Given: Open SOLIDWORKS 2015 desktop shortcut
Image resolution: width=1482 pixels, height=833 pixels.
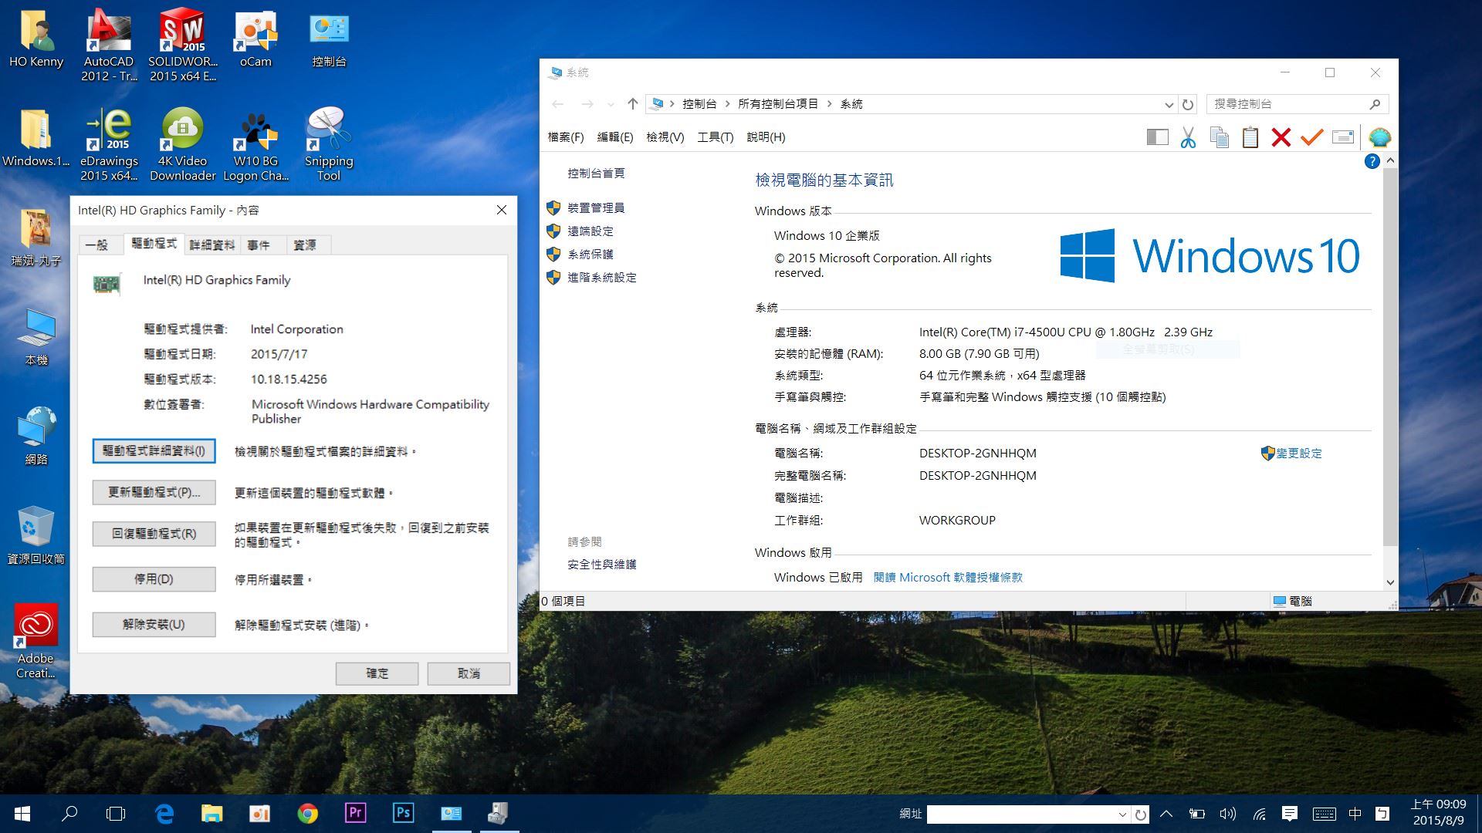Looking at the screenshot, I should tap(182, 45).
